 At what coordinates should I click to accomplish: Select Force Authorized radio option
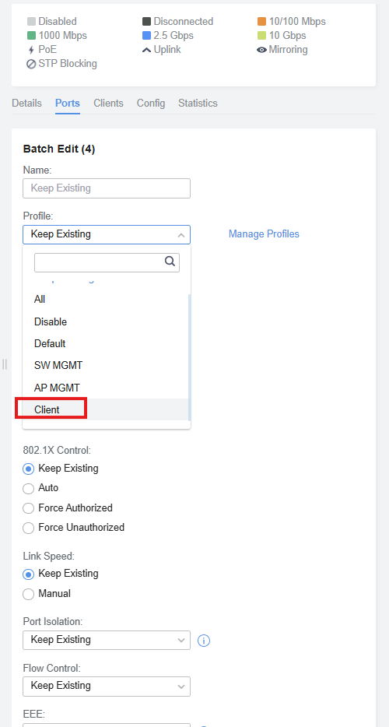click(28, 508)
